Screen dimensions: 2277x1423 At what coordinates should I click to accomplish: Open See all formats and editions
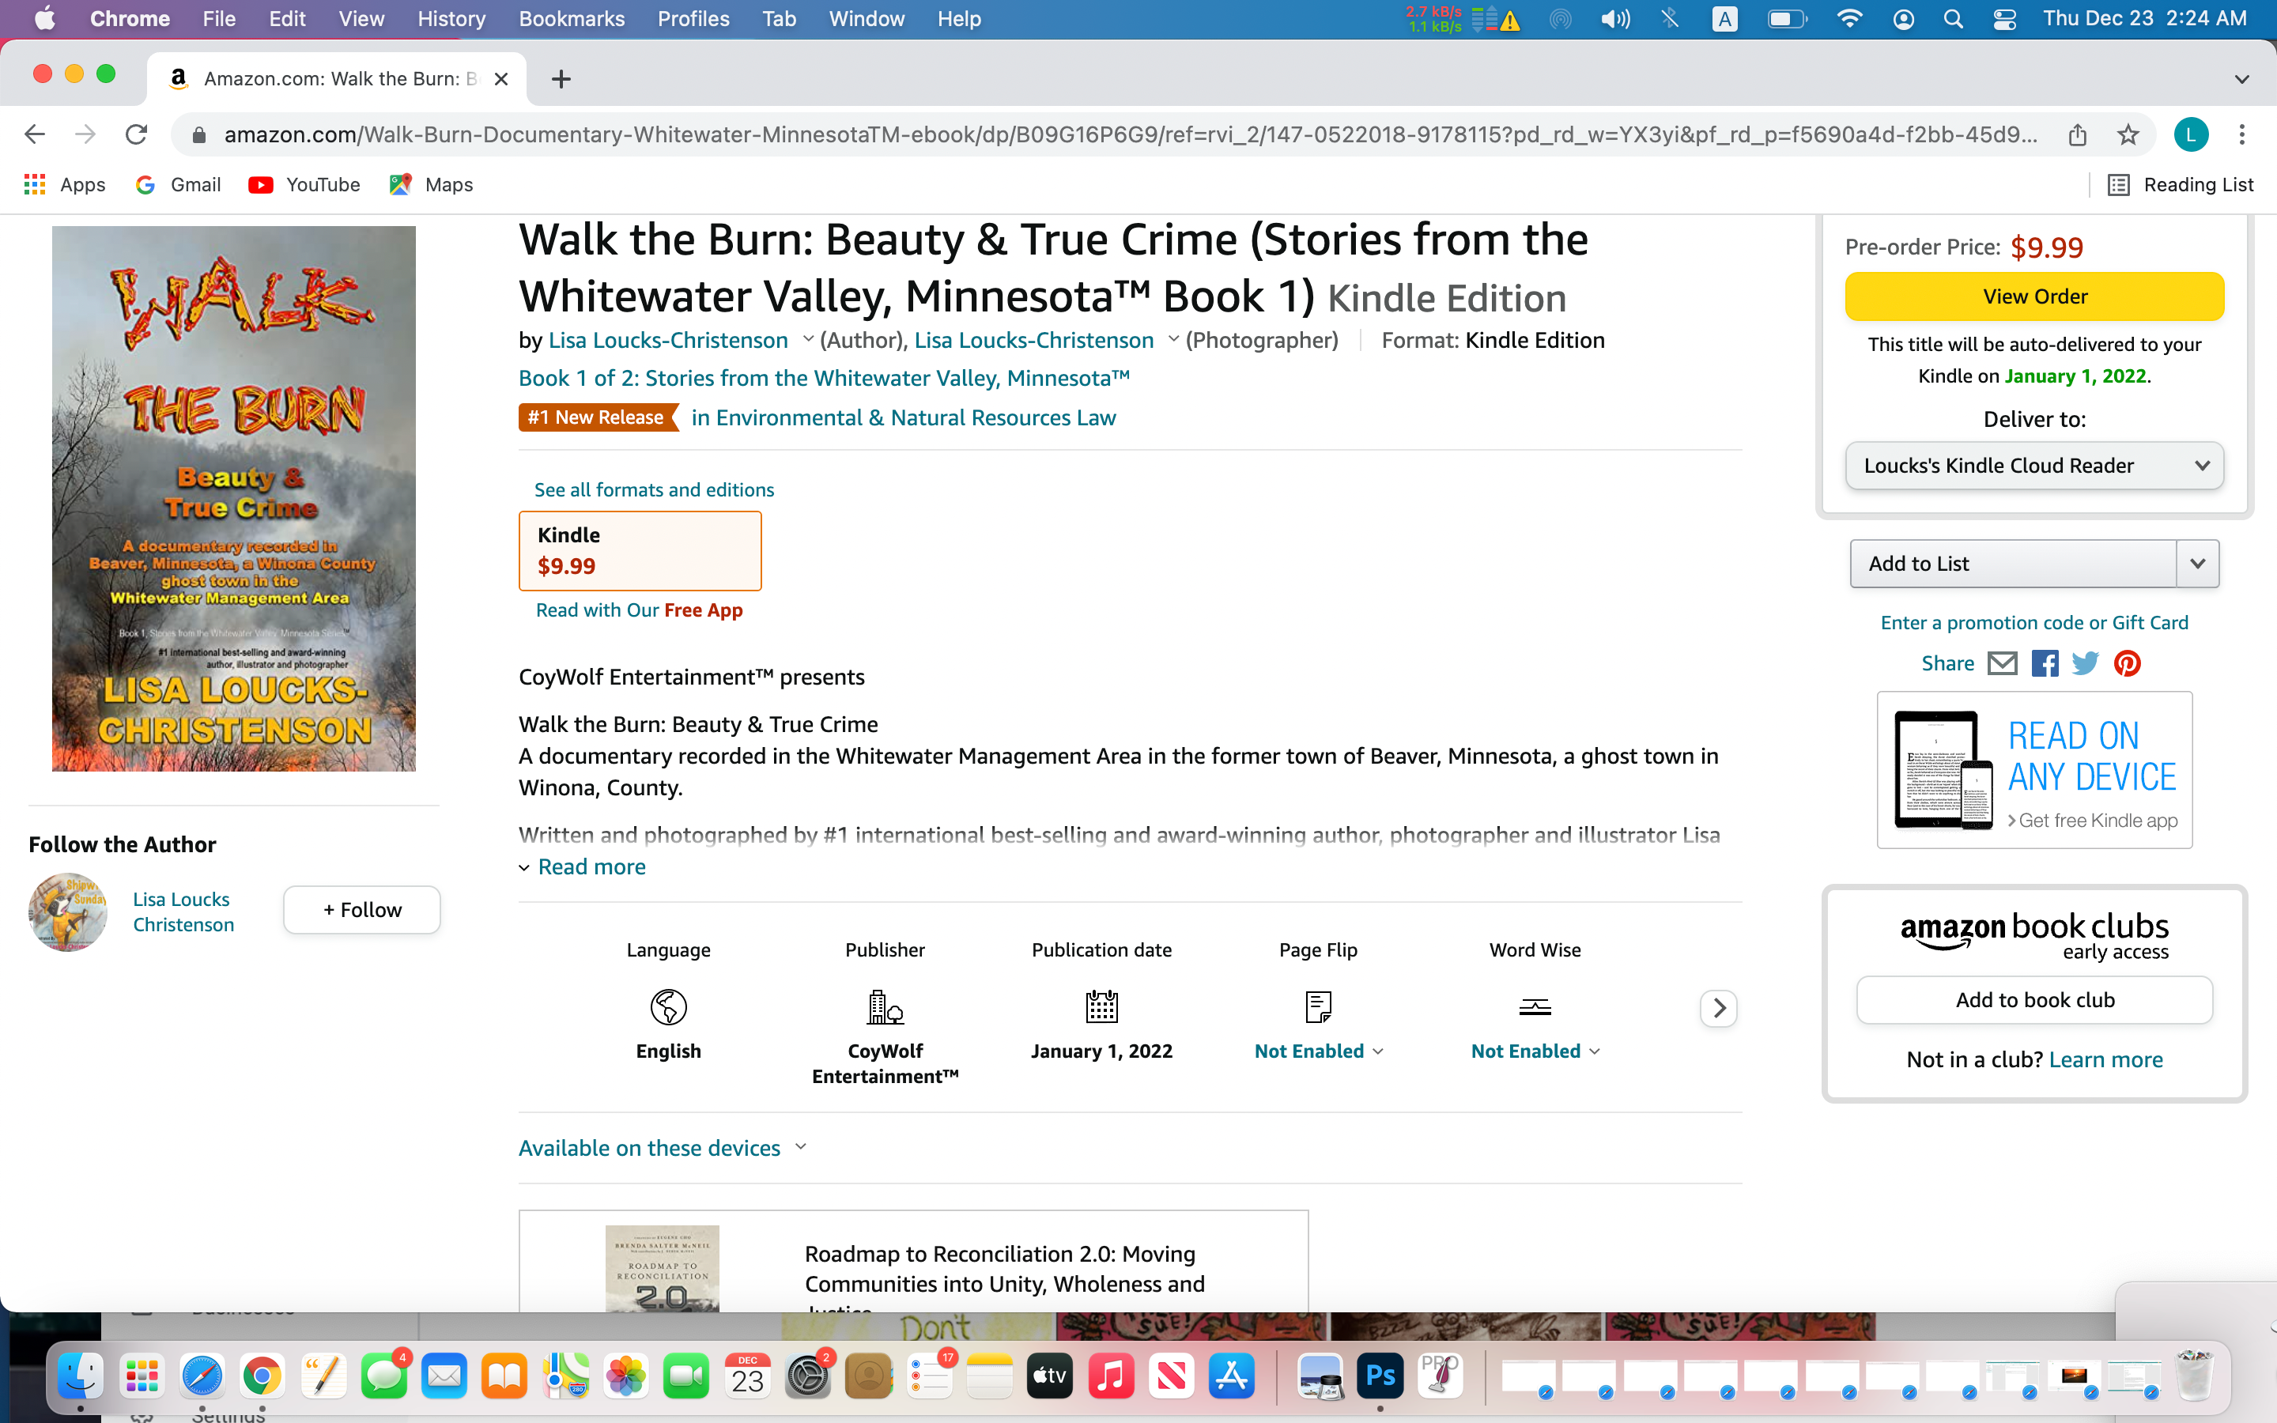654,489
